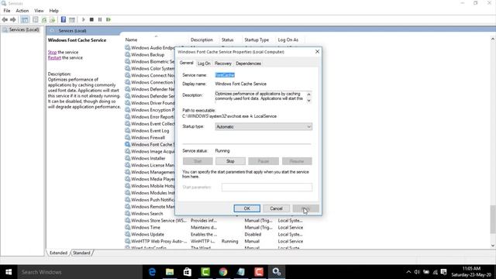Click gear icon beside Windows Event Log
This screenshot has width=496, height=279.
[x=127, y=130]
